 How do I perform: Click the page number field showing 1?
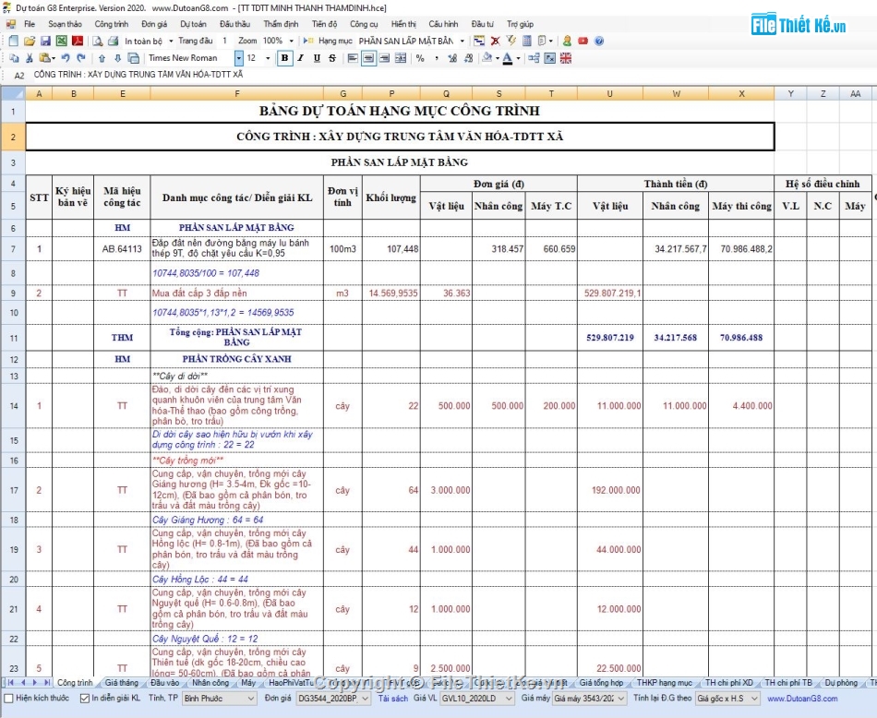[x=224, y=41]
